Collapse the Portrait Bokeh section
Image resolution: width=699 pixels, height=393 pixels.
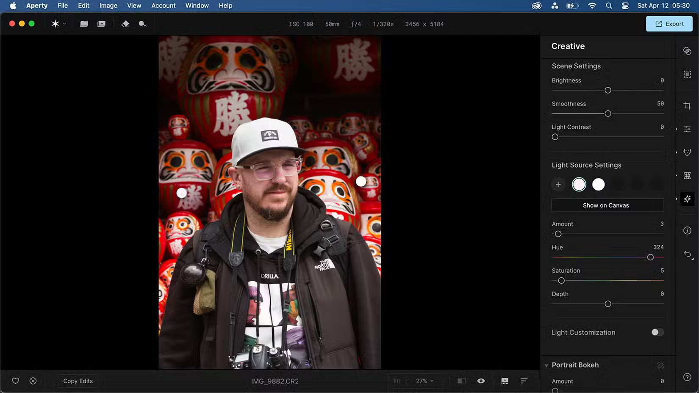[546, 365]
